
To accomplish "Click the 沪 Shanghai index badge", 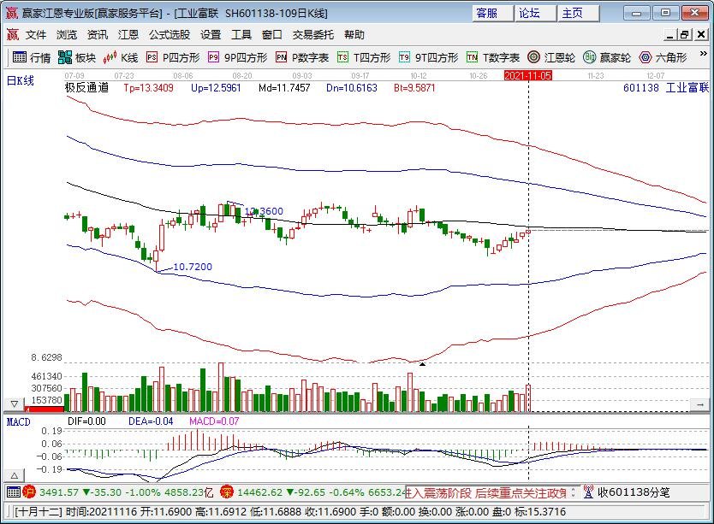I will coord(29,492).
